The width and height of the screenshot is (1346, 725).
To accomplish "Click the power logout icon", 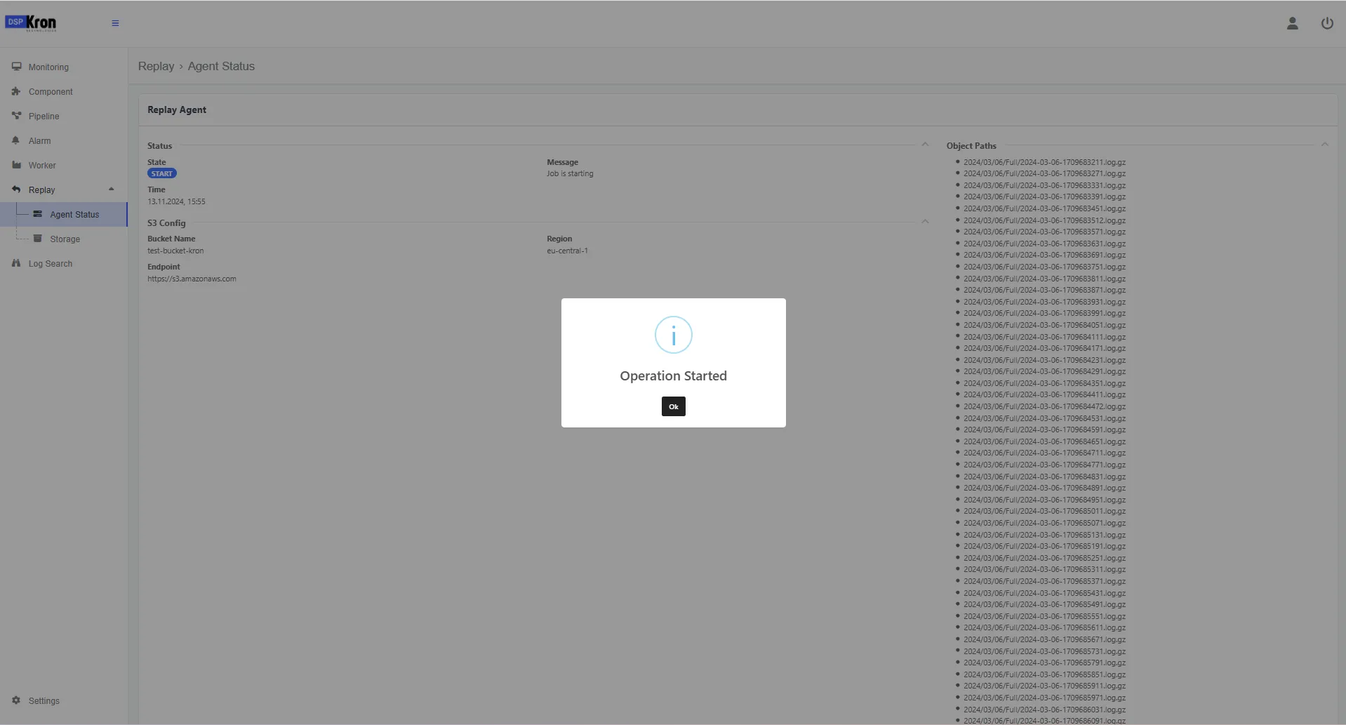I will tap(1327, 23).
